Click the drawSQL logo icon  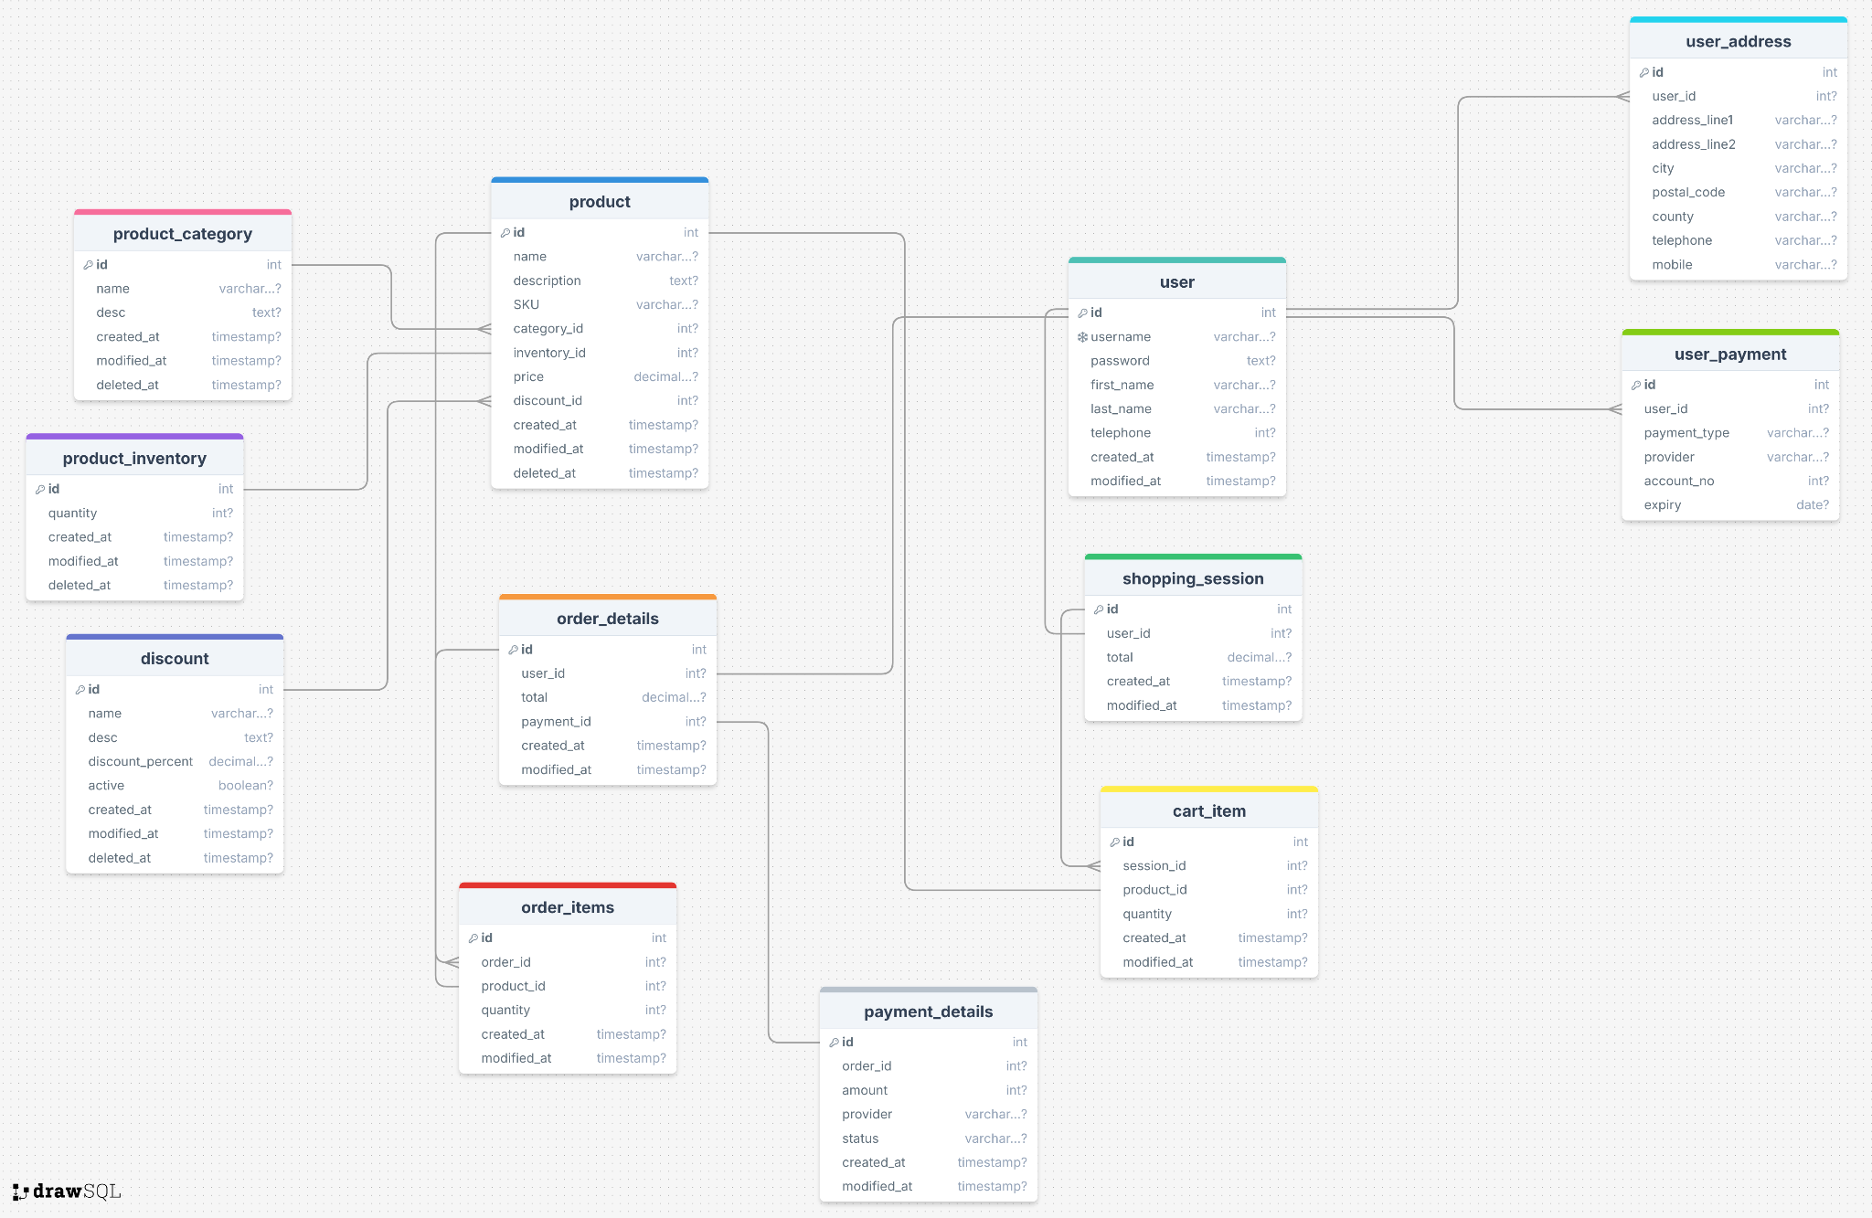[20, 1192]
